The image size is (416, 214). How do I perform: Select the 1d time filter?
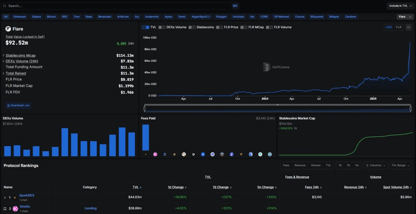(x=340, y=165)
